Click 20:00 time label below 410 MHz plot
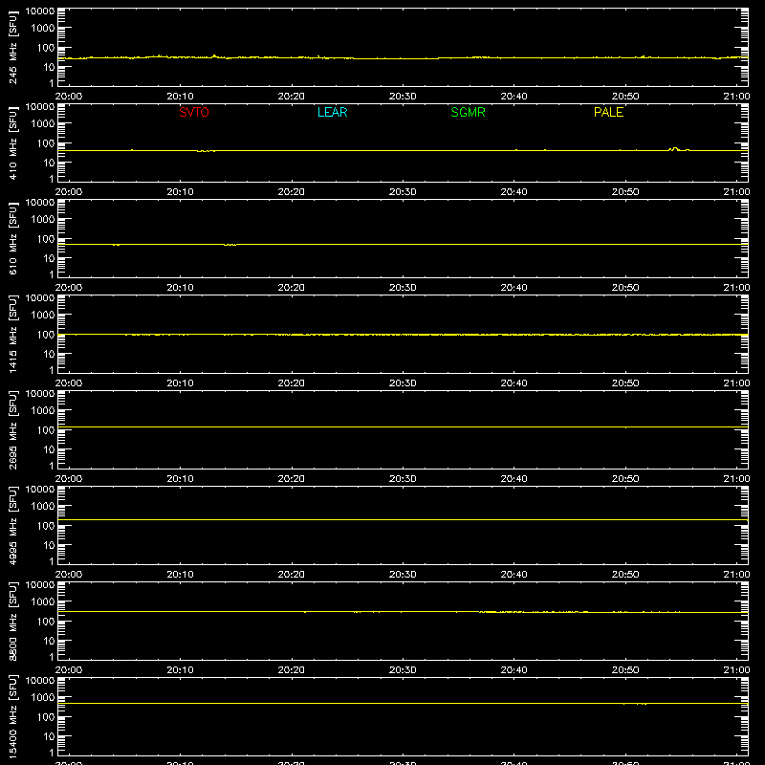The height and width of the screenshot is (765, 765). click(68, 192)
